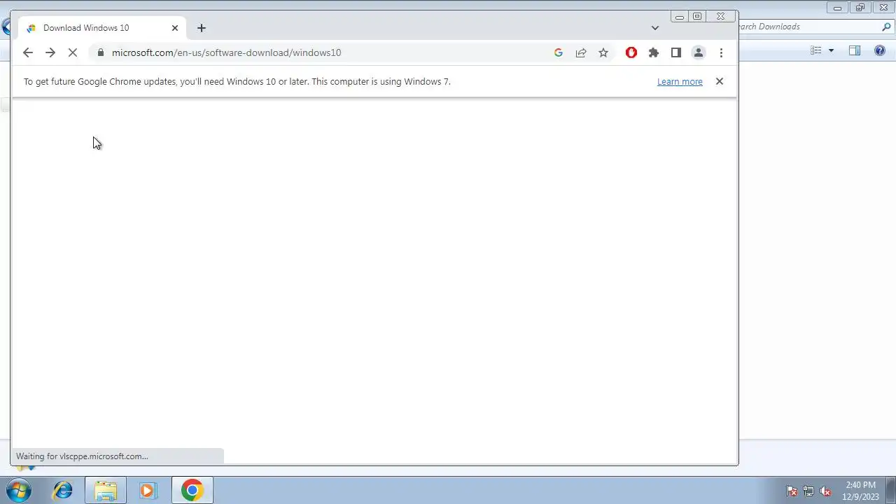Open the Extensions puzzle-piece menu
Image resolution: width=896 pixels, height=504 pixels.
tap(654, 52)
